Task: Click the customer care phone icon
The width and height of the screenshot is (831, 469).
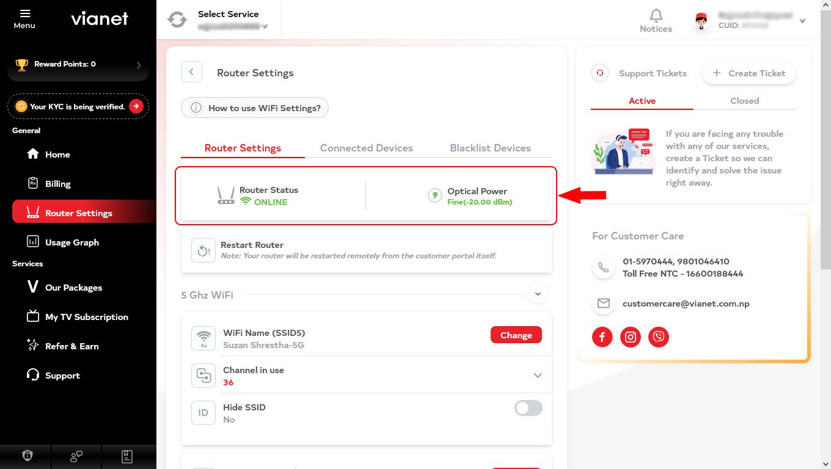Action: coord(604,267)
